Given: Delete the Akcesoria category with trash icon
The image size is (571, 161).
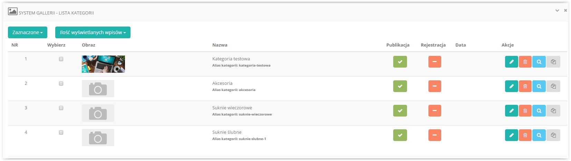Looking at the screenshot, I should [x=525, y=86].
